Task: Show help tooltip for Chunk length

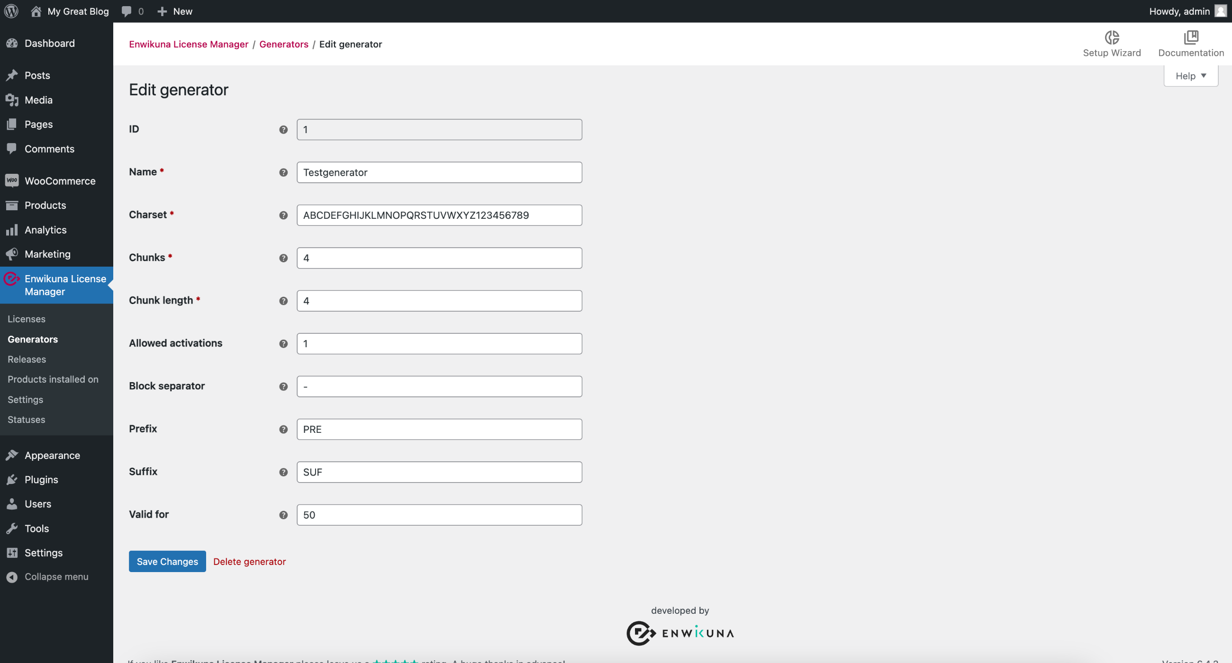Action: (x=283, y=301)
